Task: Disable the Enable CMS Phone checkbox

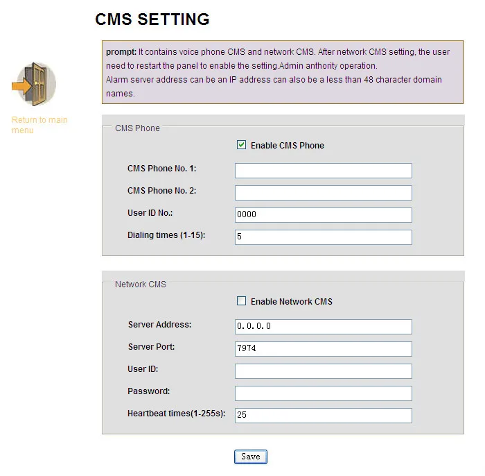Action: tap(241, 145)
